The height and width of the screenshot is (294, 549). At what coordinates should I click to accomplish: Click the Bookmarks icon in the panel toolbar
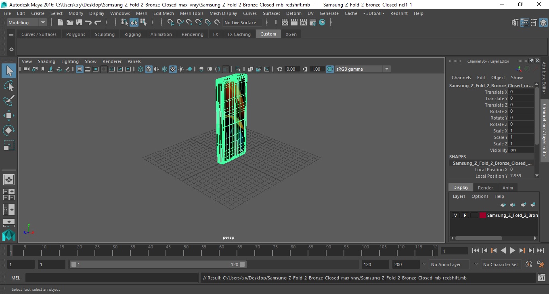click(x=43, y=69)
